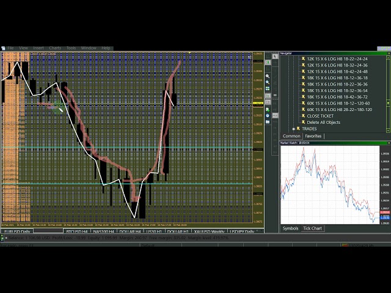Select the cursor arrow tool
391x293 pixels.
(x=275, y=56)
